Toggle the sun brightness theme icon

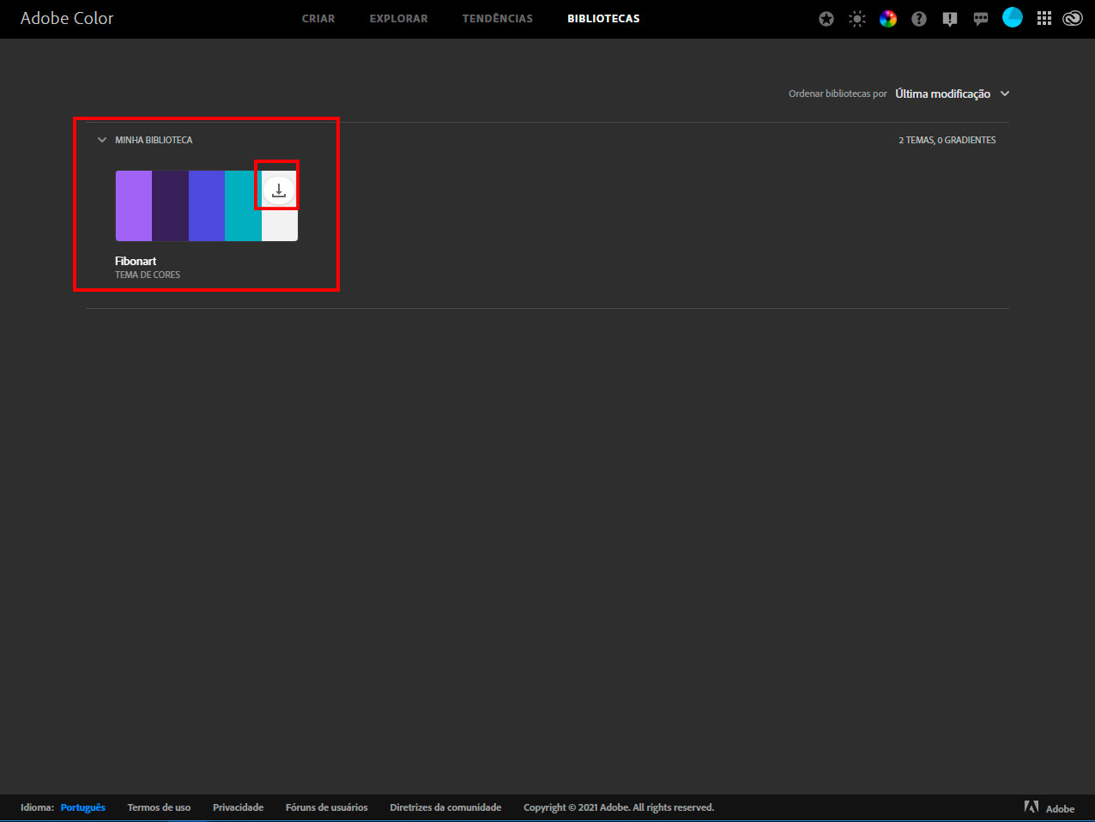857,19
